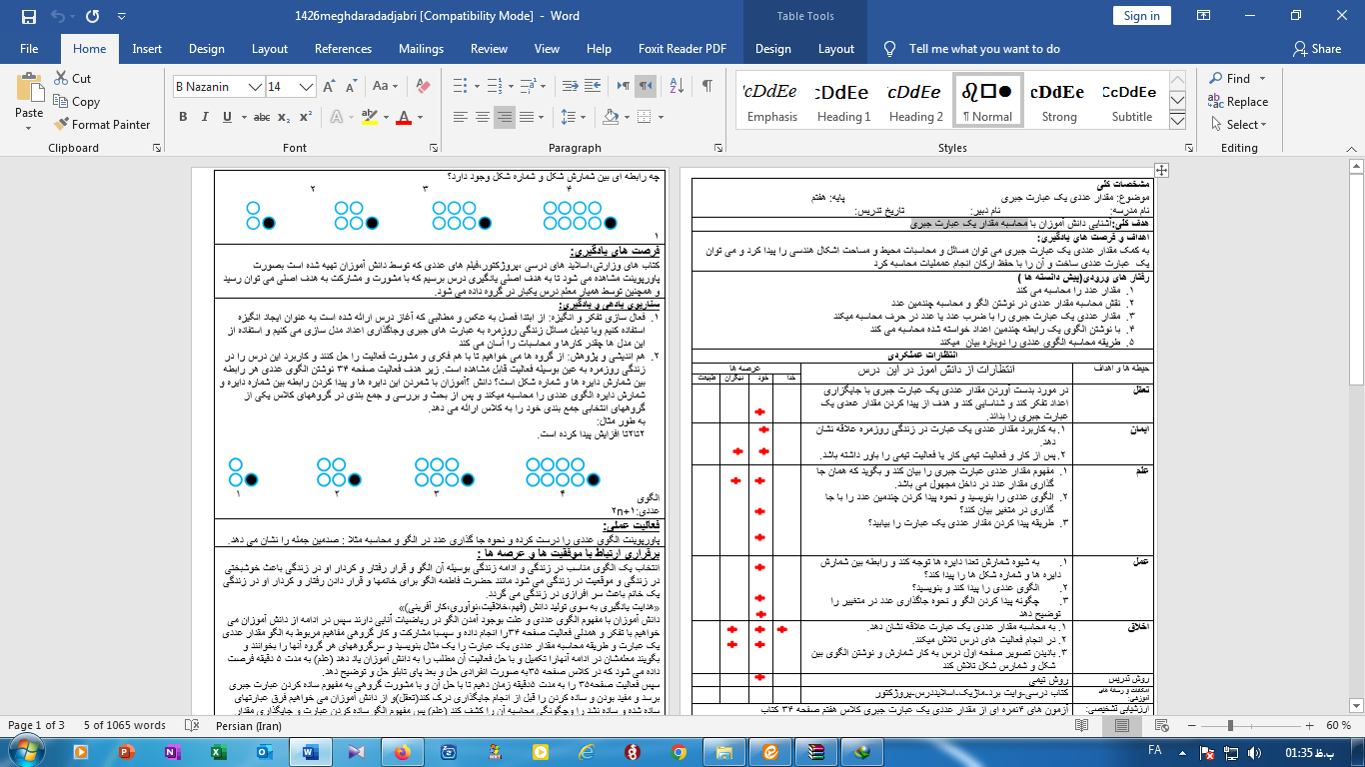Apply superscript formatting
The image size is (1365, 767).
pyautogui.click(x=307, y=117)
